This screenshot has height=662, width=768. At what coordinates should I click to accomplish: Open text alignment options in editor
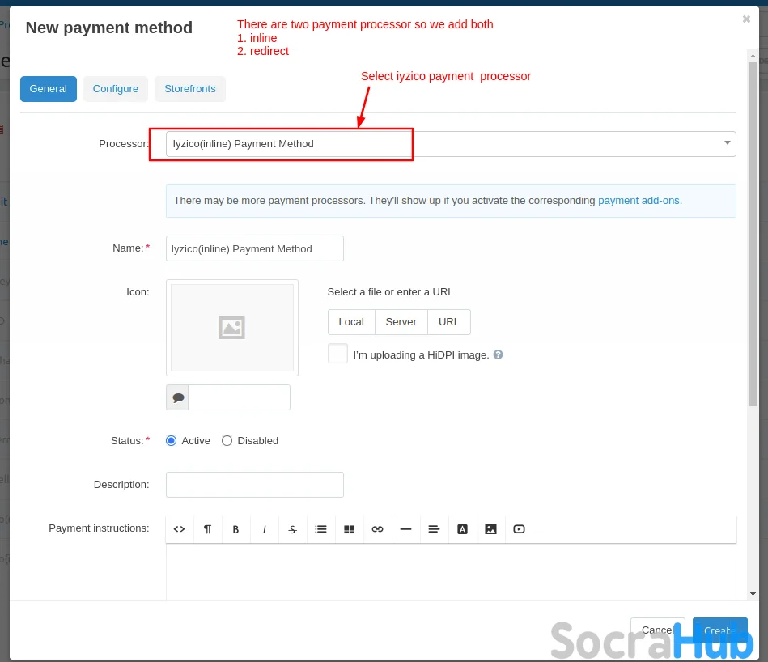click(434, 528)
